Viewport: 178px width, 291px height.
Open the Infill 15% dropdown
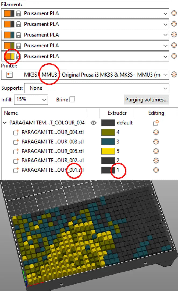[x=31, y=100]
